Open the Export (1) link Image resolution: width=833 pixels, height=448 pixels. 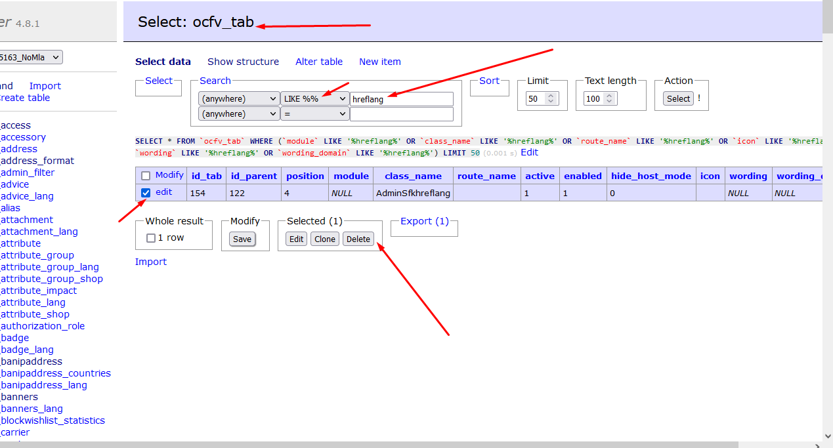coord(424,221)
